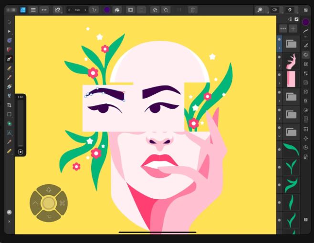Hide the first group layer

[x=279, y=40]
